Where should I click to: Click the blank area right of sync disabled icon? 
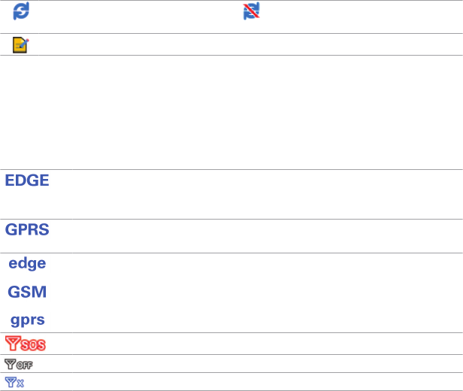pyautogui.click(x=361, y=15)
